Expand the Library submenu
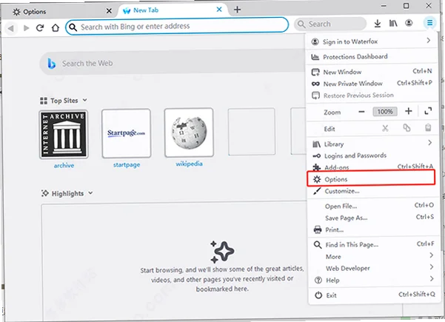 [x=372, y=144]
